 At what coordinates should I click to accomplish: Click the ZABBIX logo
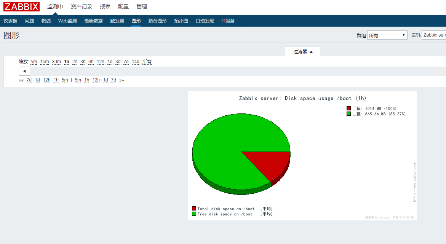click(21, 6)
